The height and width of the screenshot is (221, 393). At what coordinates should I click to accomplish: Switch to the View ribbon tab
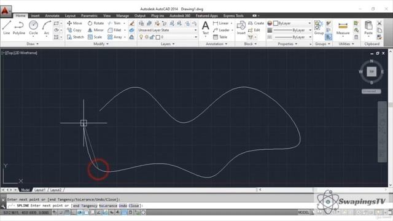(x=107, y=15)
